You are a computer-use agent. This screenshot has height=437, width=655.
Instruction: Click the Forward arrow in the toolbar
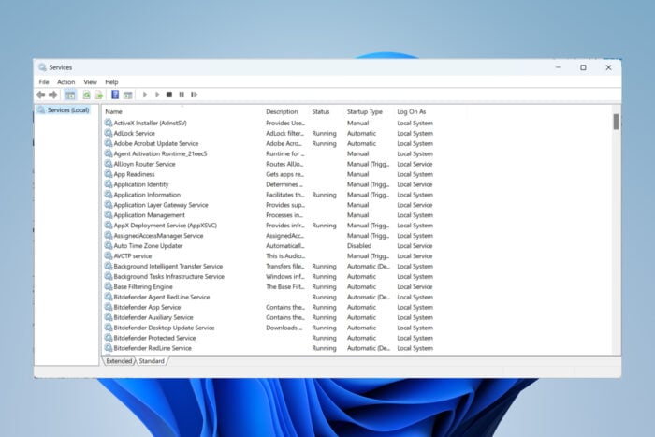pos(52,95)
